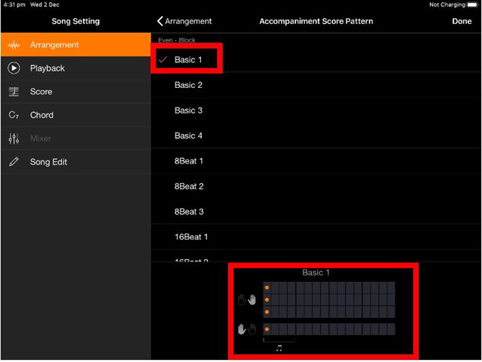Screen dimensions: 482x362
Task: Click first orange dot in pattern grid
Action: (x=267, y=287)
